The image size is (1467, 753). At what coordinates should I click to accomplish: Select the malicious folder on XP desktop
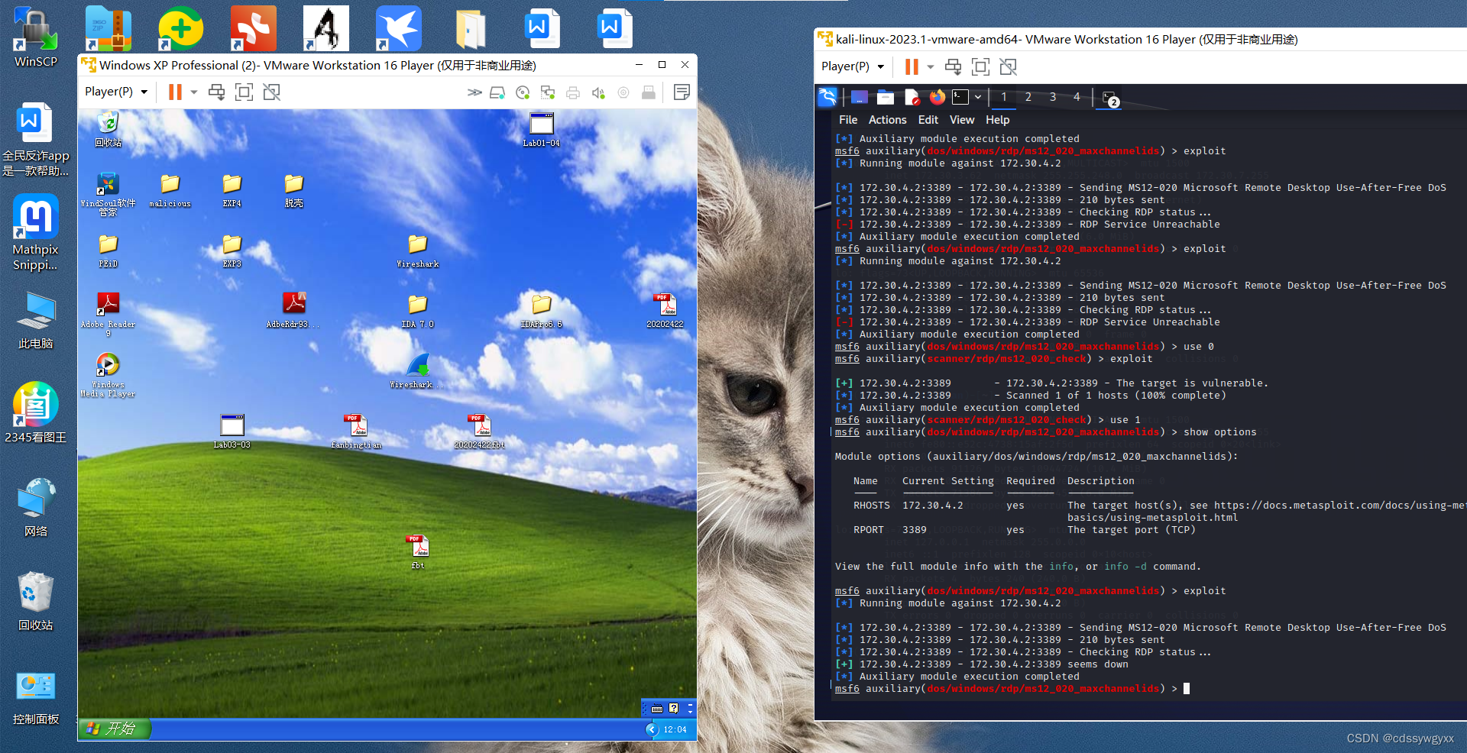click(x=170, y=191)
